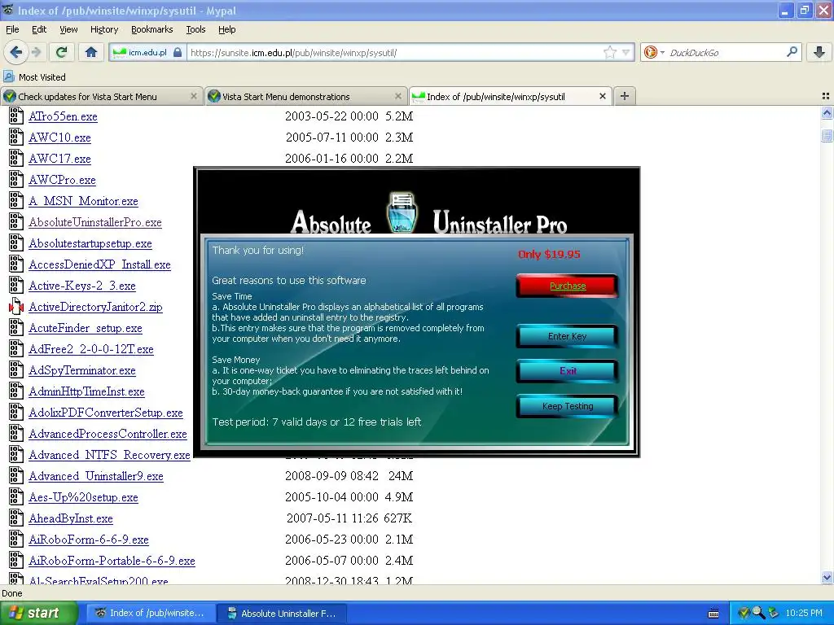Open AWCPro.exe link
This screenshot has height=625, width=834.
62,180
